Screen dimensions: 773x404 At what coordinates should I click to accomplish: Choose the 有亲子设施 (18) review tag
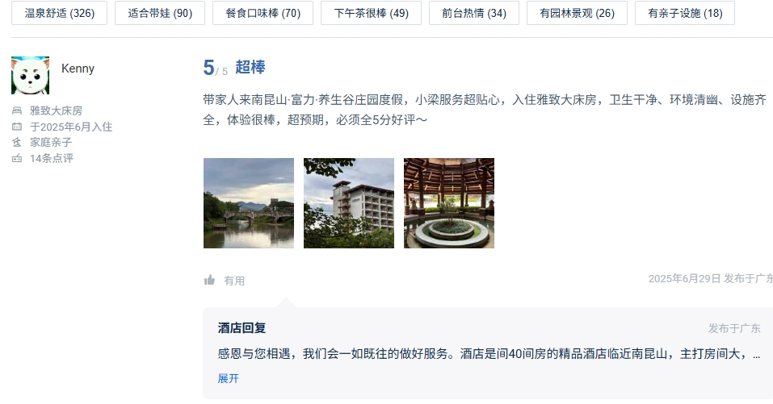[685, 13]
